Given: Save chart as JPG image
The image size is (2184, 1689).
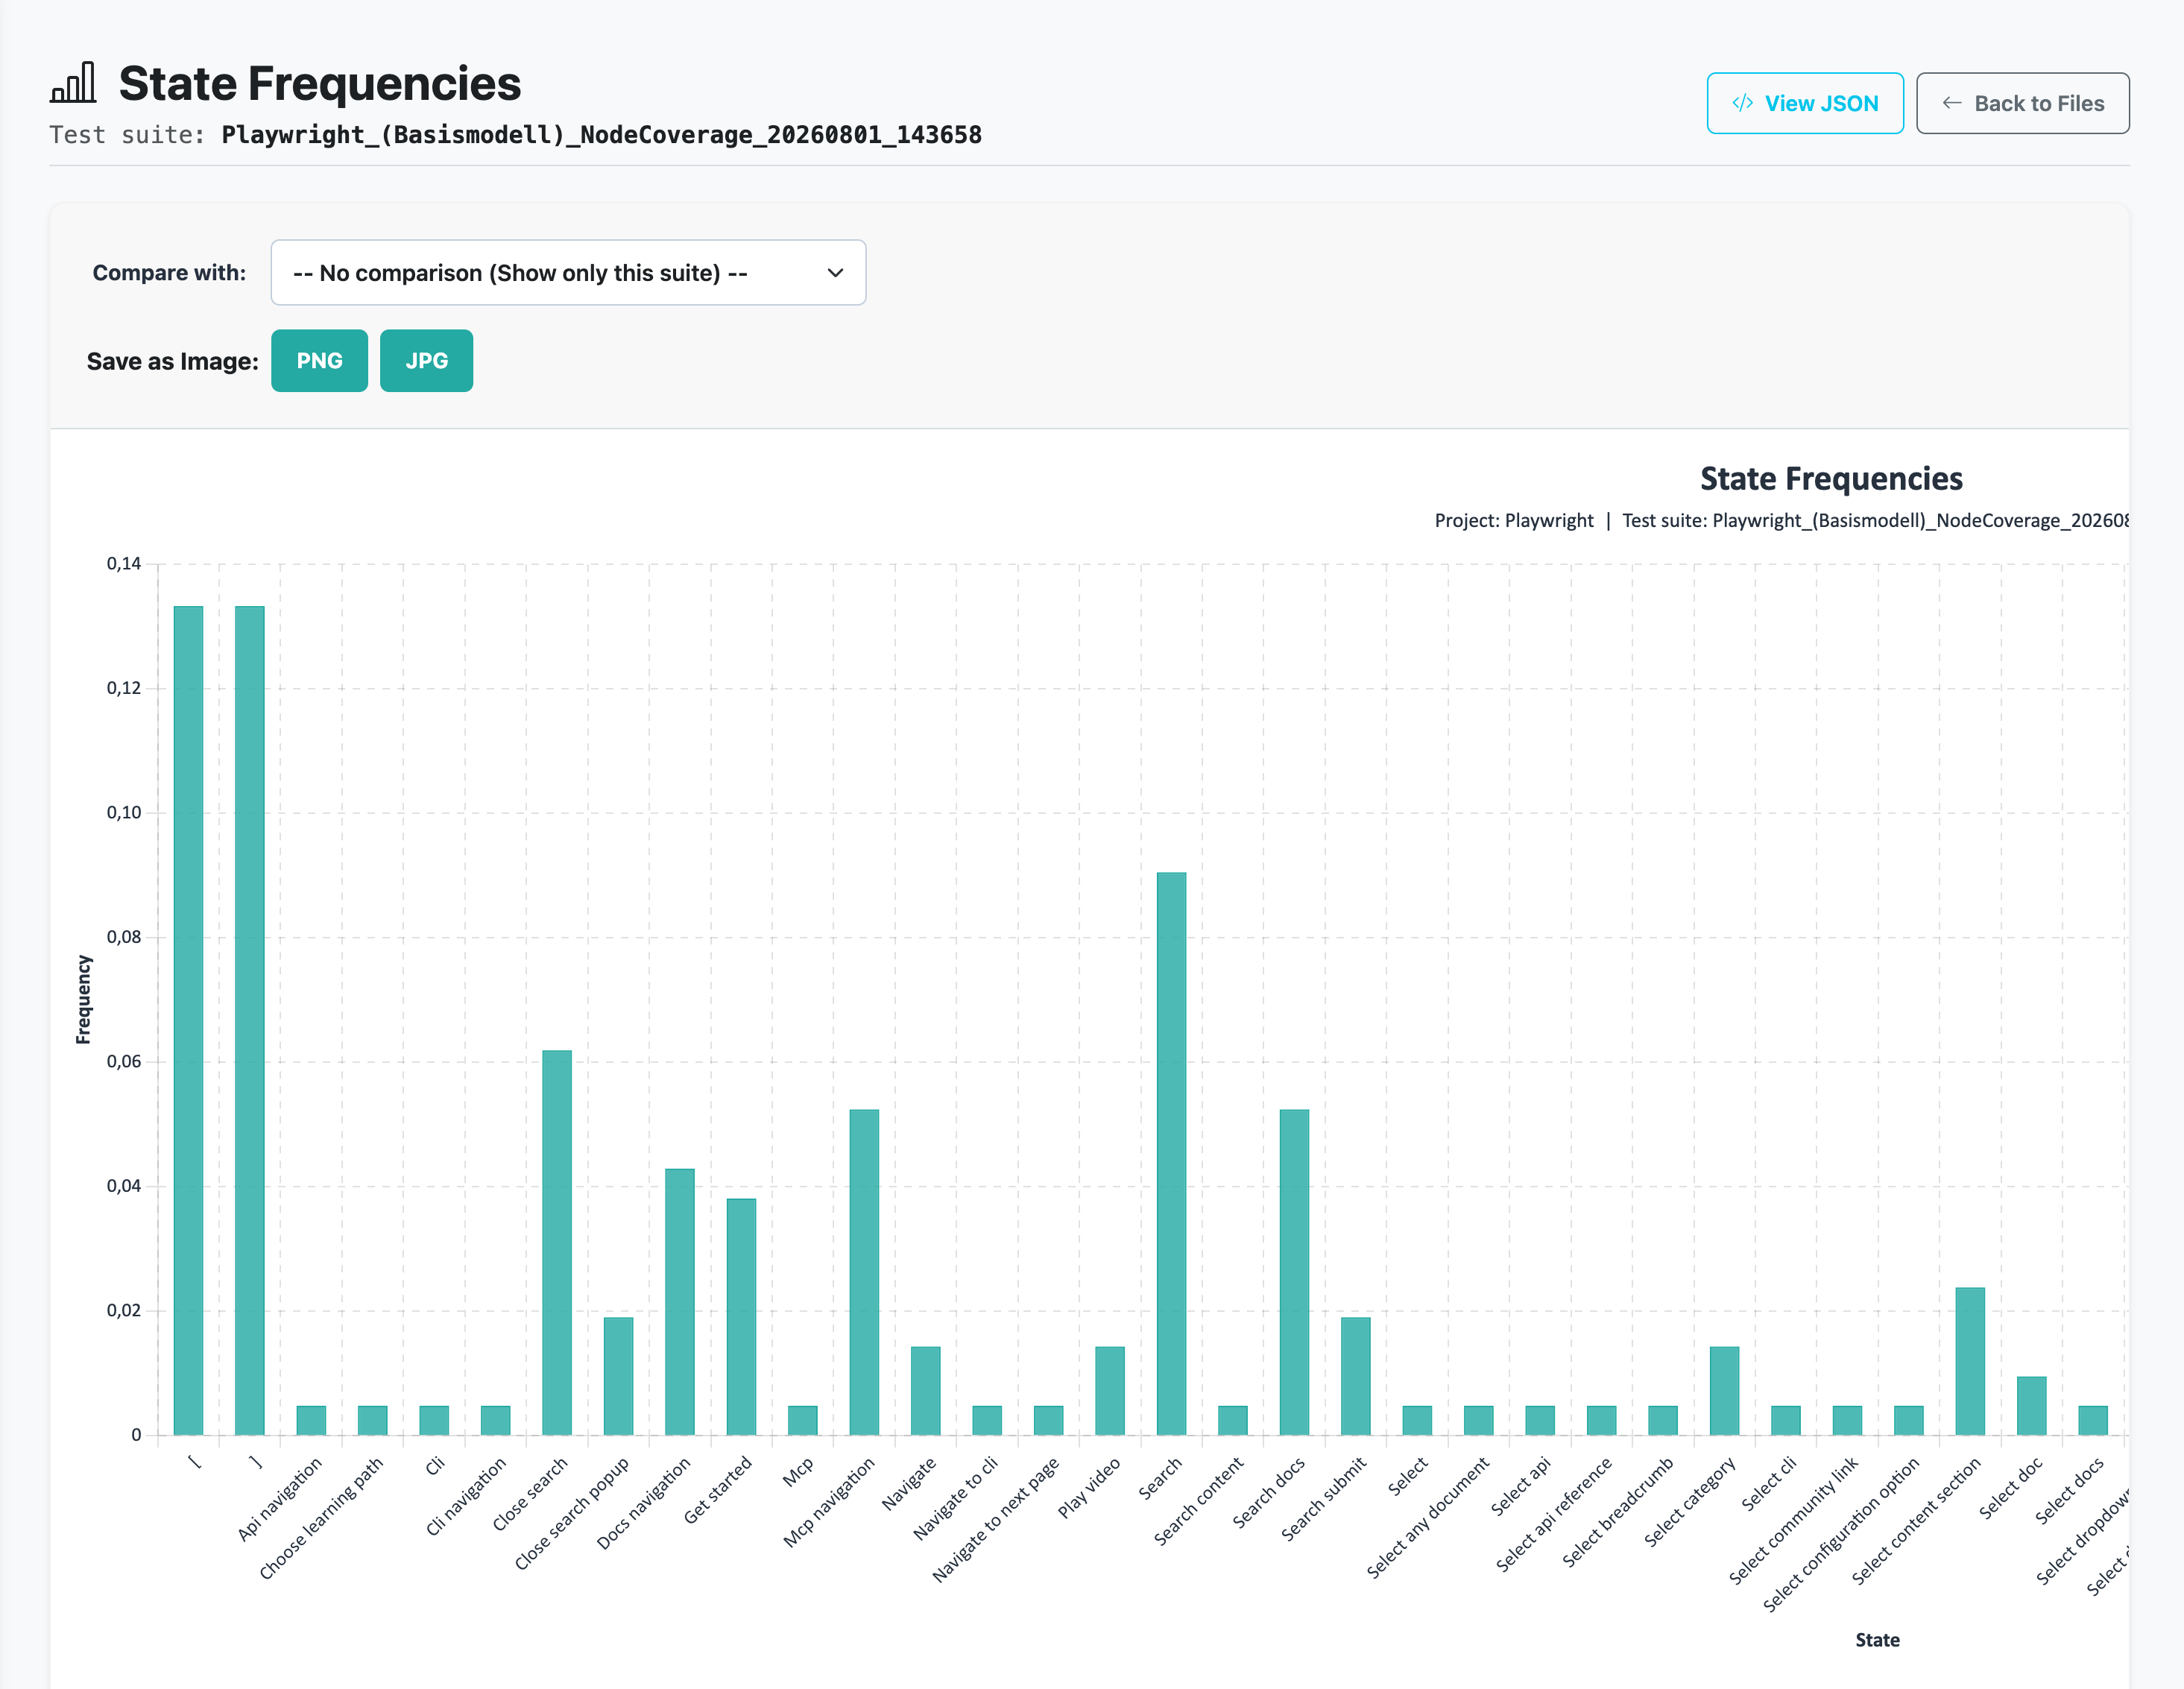Looking at the screenshot, I should [426, 360].
